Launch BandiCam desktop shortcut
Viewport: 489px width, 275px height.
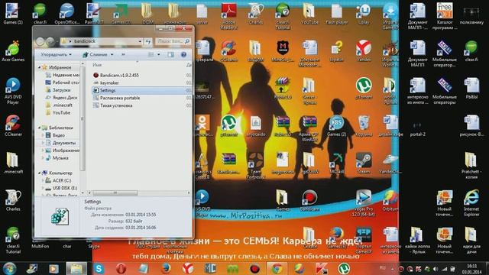(309, 200)
